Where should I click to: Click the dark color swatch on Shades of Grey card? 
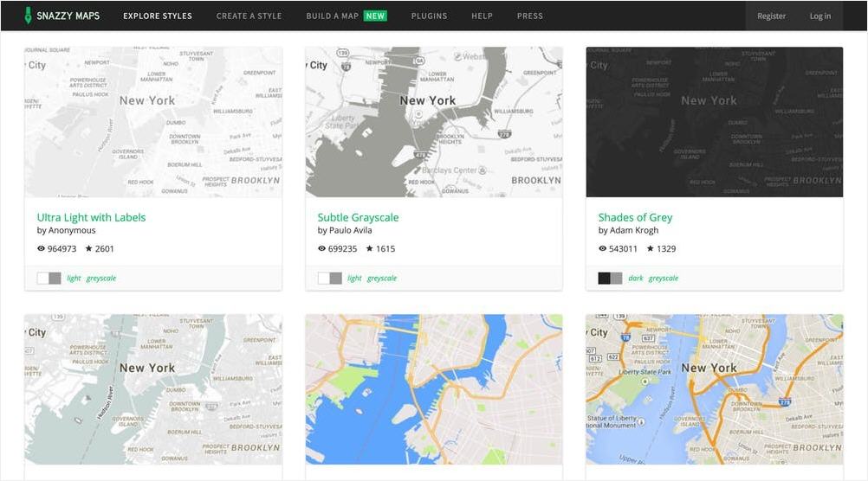[x=604, y=278]
